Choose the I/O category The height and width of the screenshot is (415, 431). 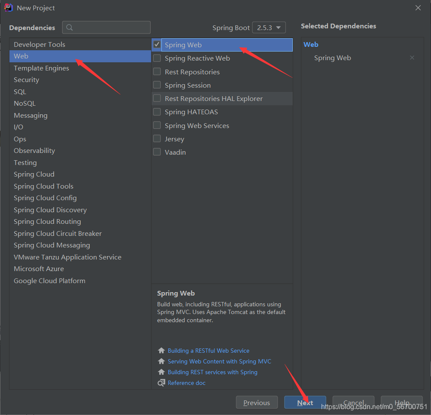click(80, 127)
